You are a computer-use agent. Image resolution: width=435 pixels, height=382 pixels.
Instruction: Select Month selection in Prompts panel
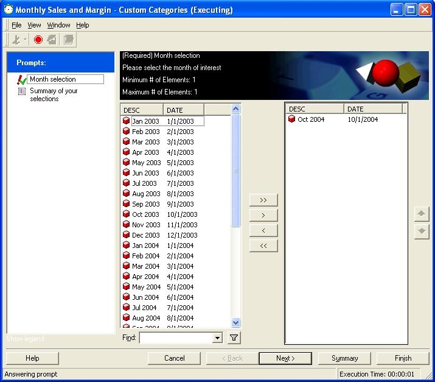[x=53, y=79]
